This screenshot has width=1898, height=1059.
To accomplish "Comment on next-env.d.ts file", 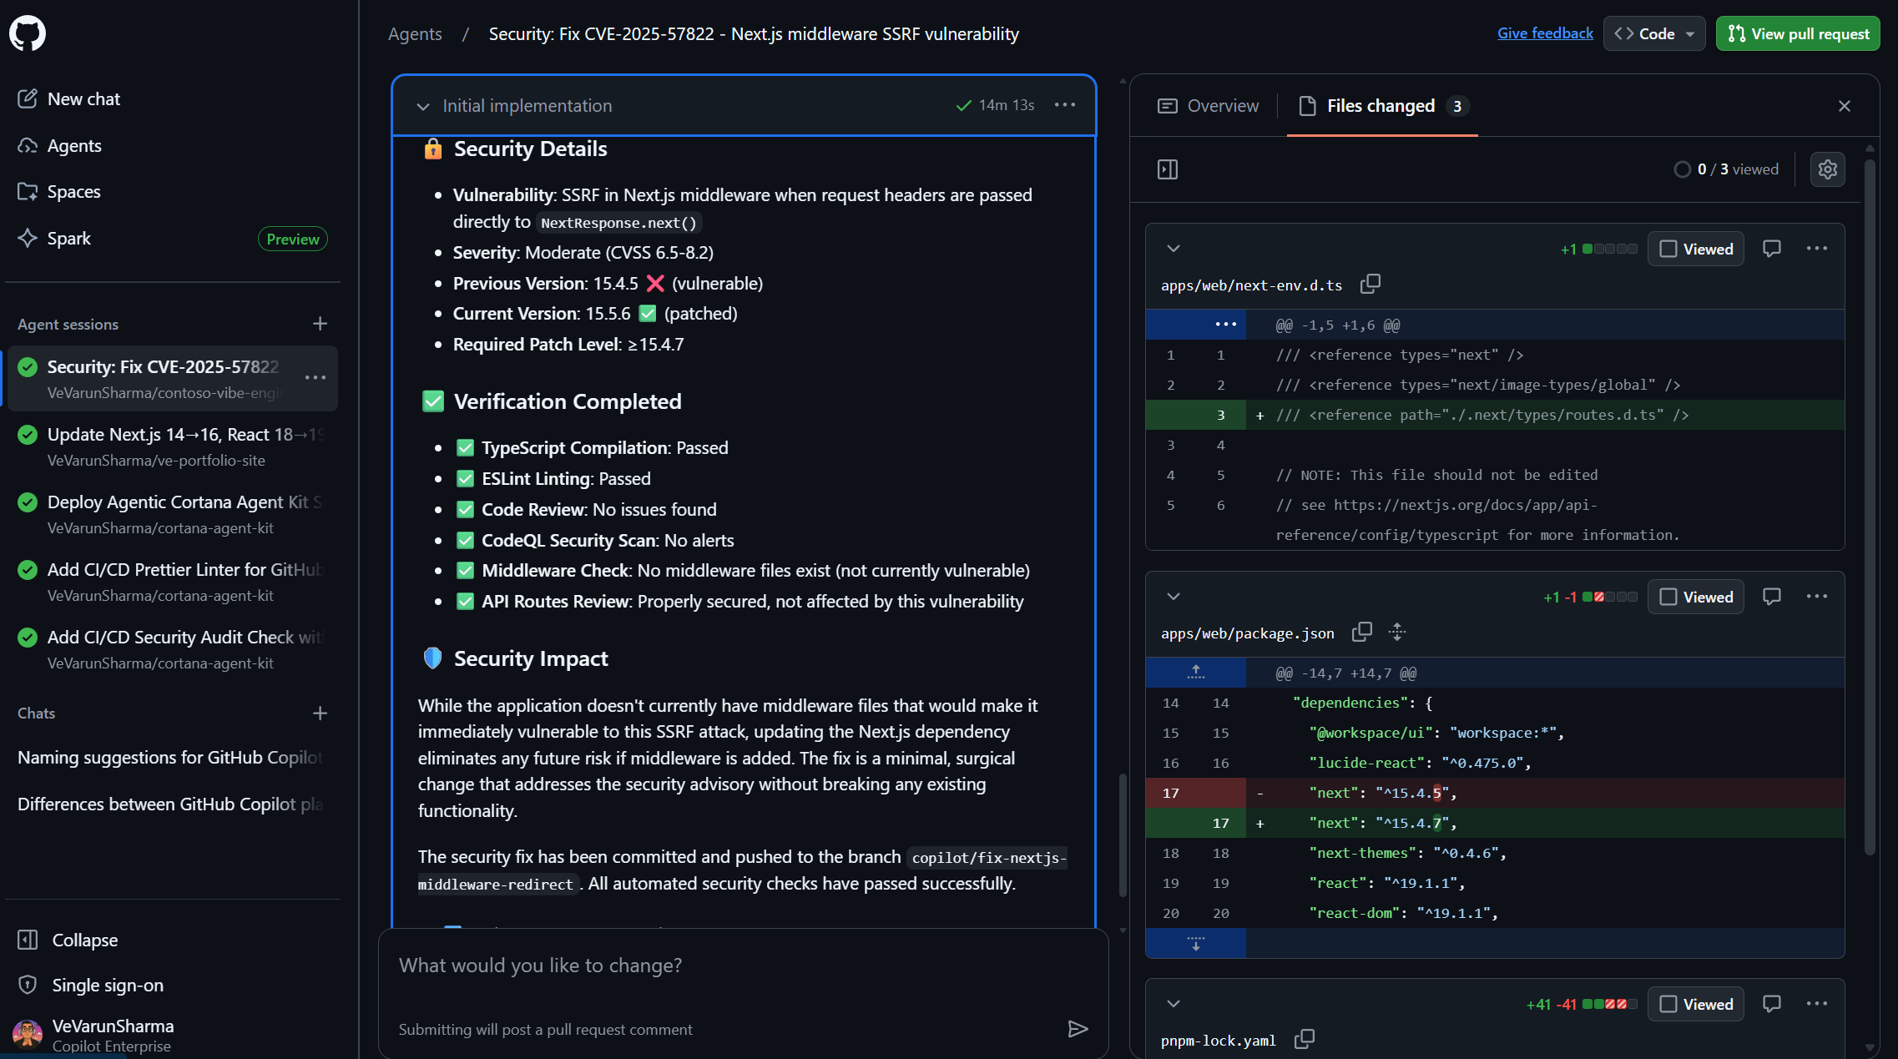I will pyautogui.click(x=1772, y=249).
